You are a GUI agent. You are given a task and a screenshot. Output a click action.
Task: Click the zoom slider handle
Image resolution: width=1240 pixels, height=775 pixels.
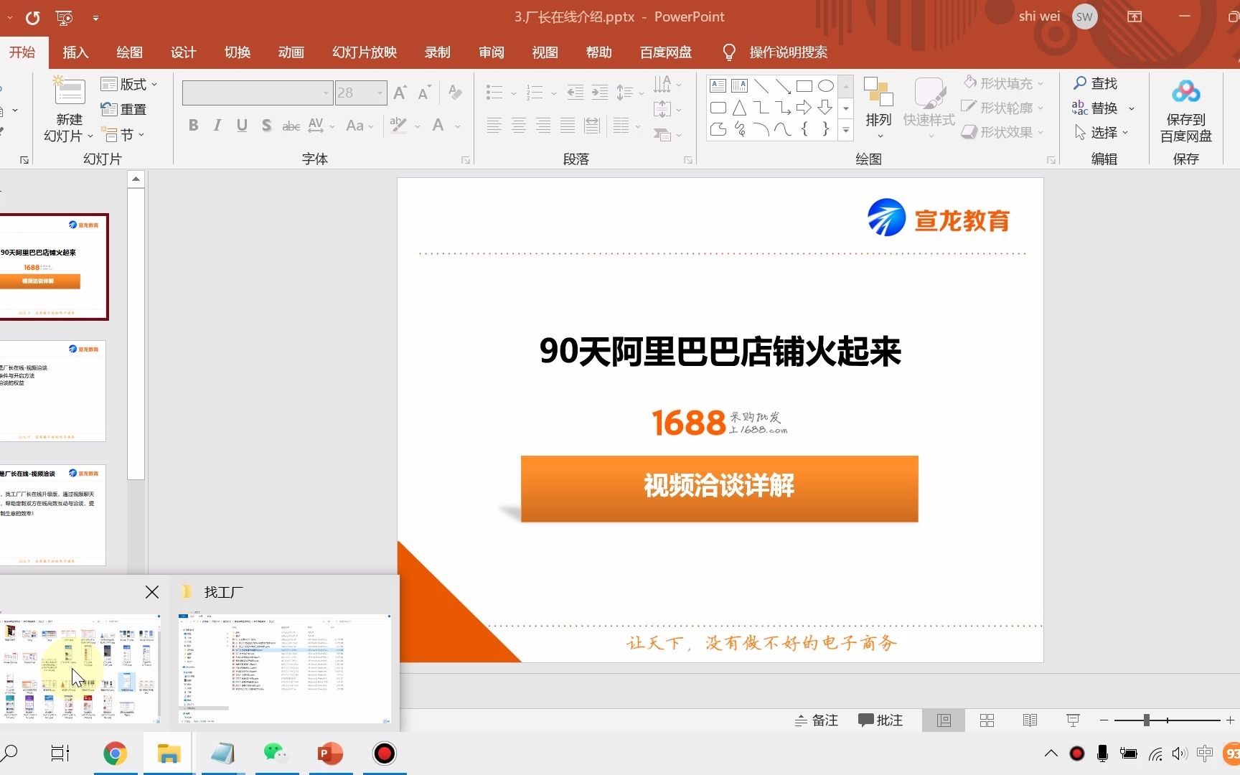click(1146, 720)
